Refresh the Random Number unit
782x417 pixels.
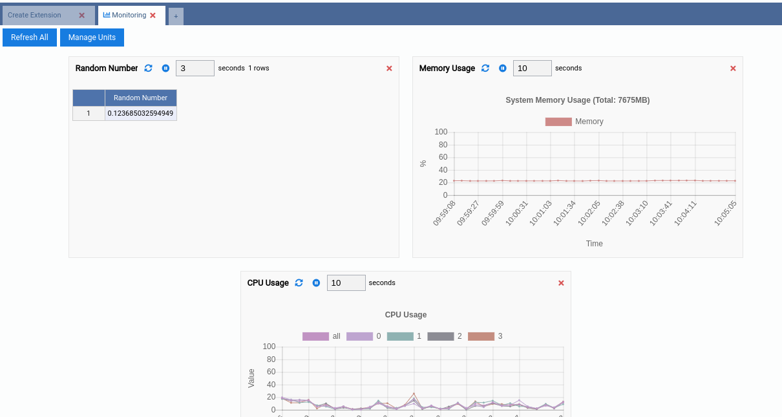(149, 68)
